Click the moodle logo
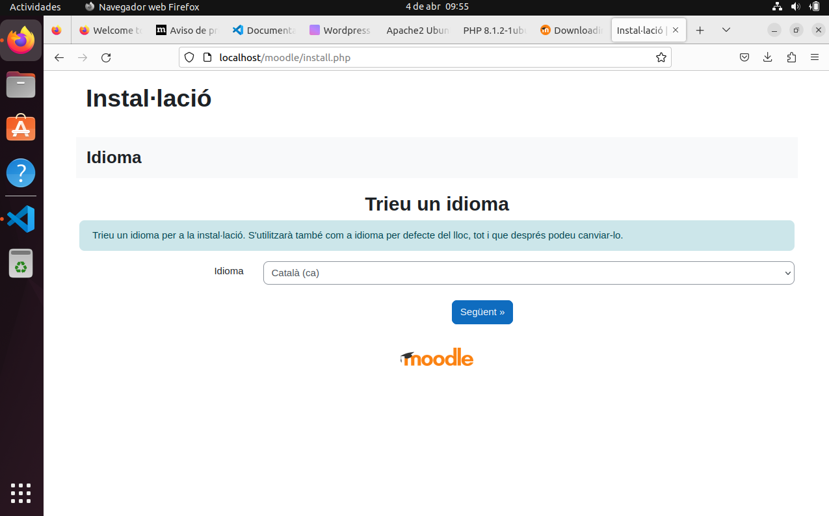The width and height of the screenshot is (829, 516). click(x=436, y=357)
